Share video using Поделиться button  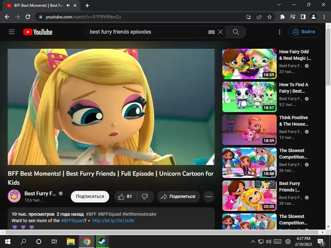click(x=178, y=197)
